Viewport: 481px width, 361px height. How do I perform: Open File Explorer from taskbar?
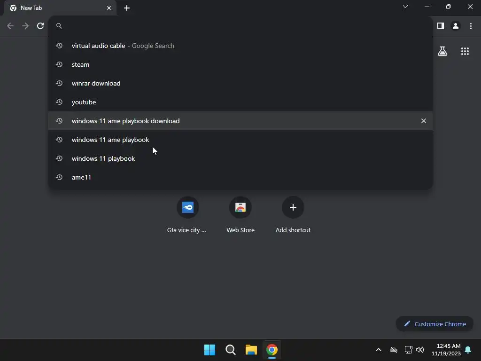tap(251, 350)
